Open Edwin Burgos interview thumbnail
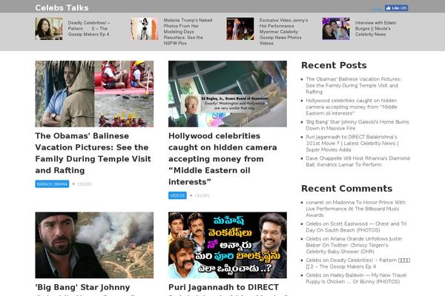This screenshot has width=445, height=296. tap(336, 29)
